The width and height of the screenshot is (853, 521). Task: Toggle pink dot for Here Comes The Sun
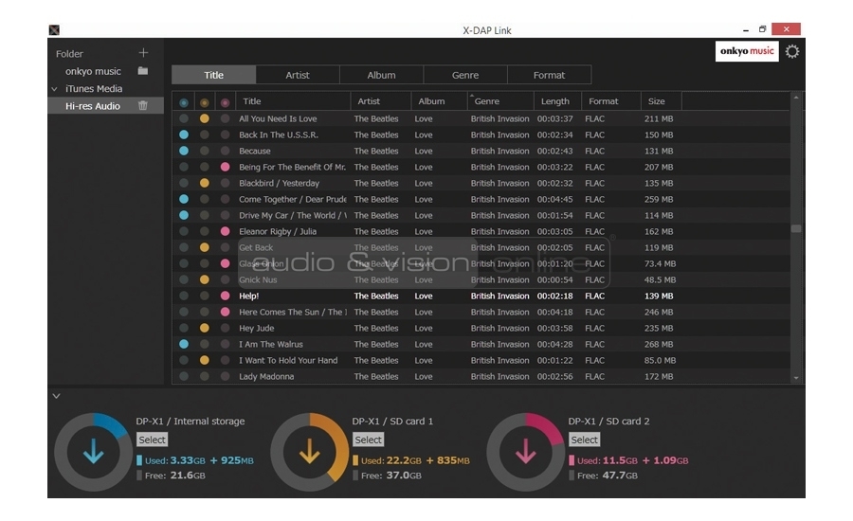click(225, 313)
